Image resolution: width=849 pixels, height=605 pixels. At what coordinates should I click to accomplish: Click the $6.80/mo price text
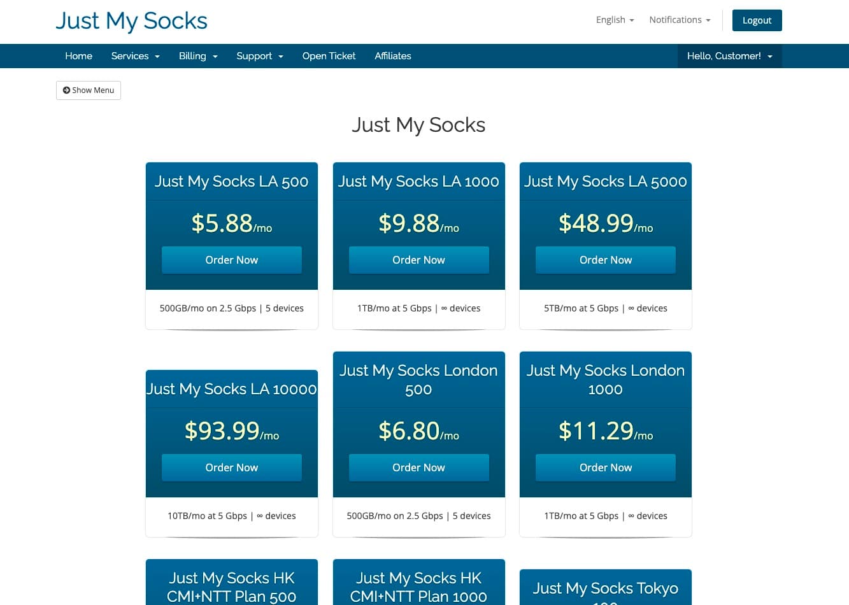pos(419,431)
